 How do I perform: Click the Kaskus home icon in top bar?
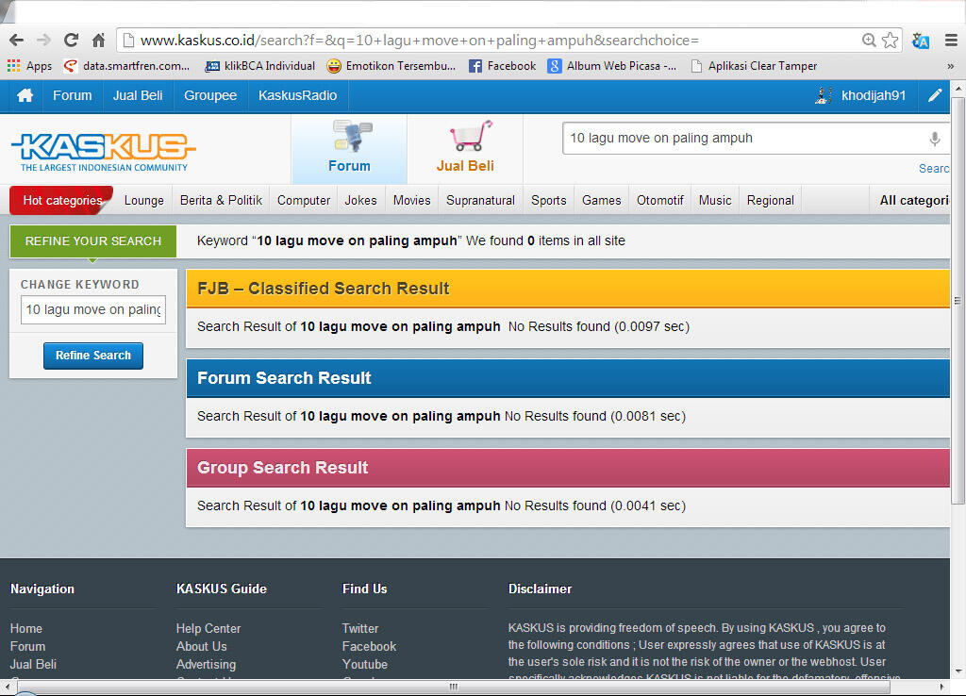point(25,95)
